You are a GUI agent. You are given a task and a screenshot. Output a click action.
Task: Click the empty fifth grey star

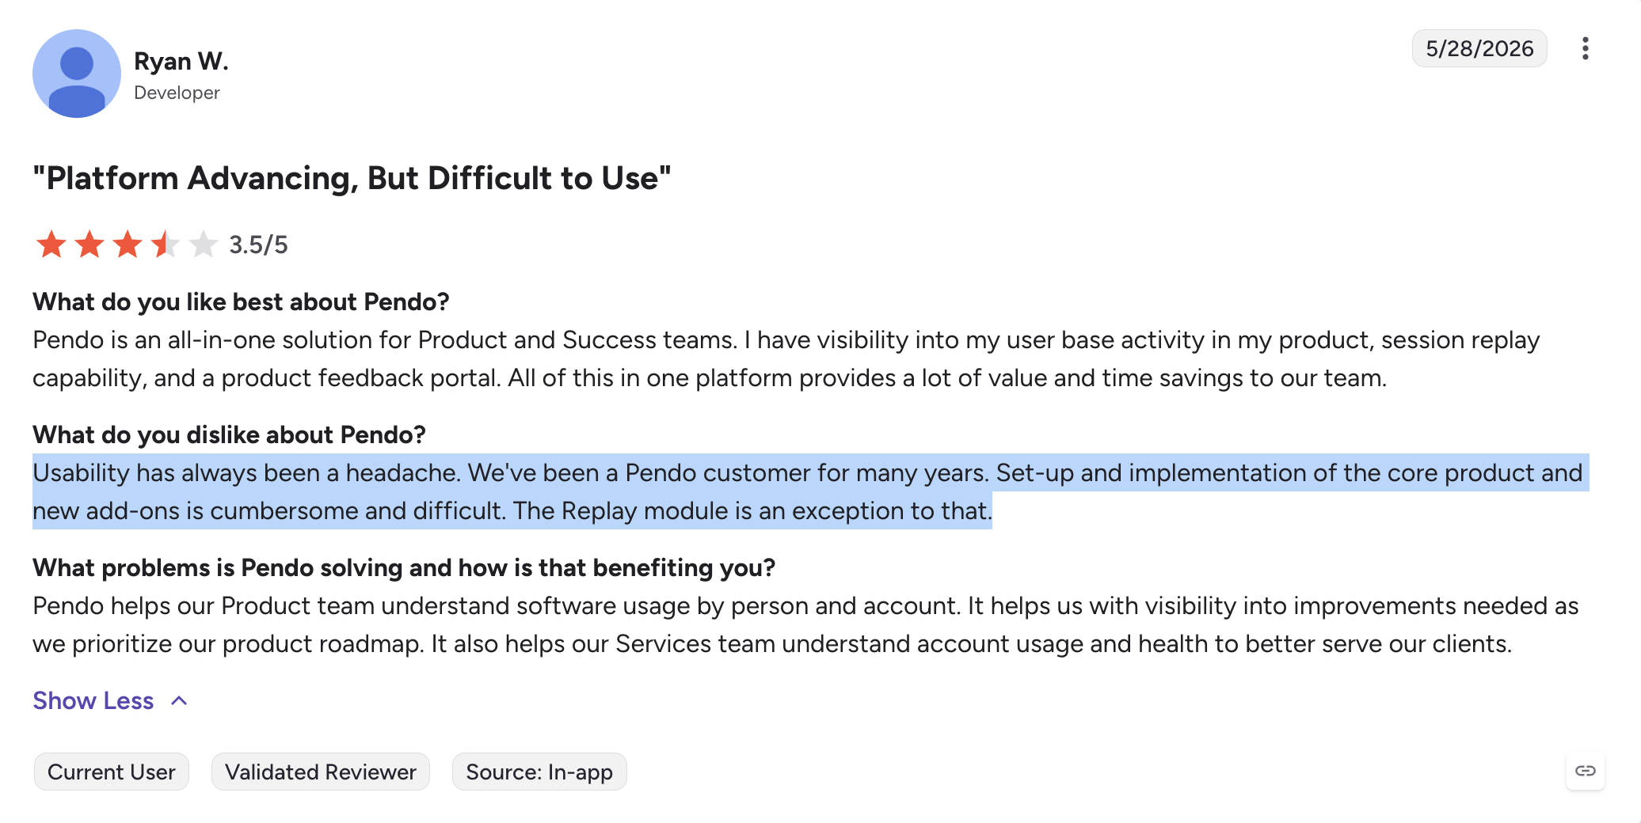point(204,245)
